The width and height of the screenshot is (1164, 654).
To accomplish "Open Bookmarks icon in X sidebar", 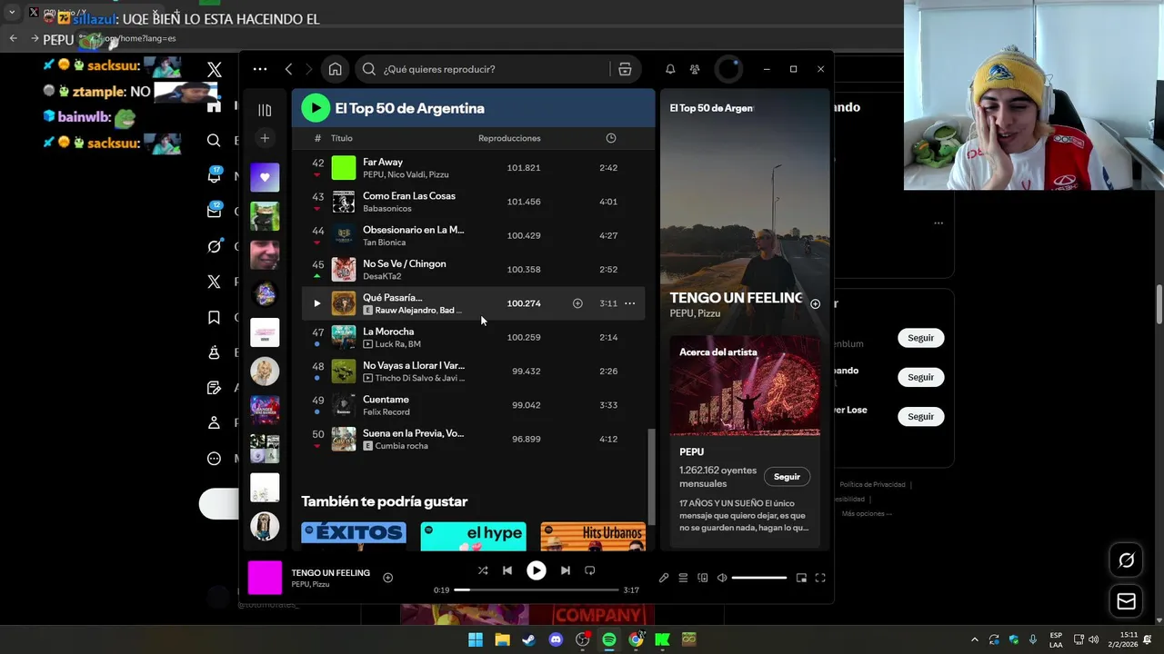I will pos(214,317).
